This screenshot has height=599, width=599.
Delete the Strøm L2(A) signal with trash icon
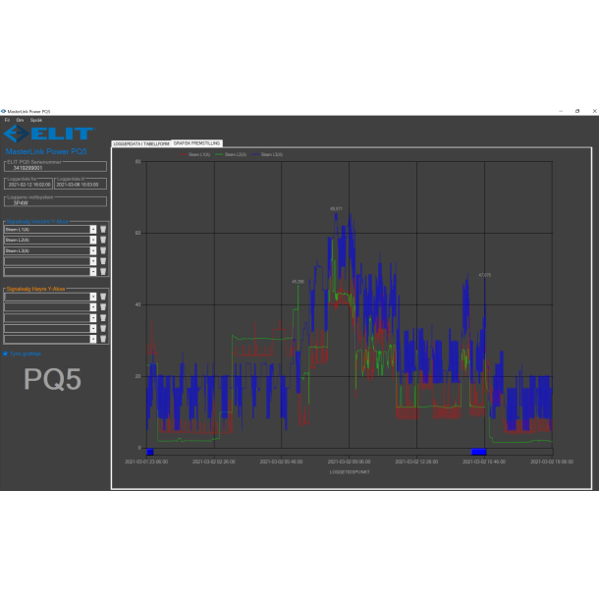pos(103,240)
